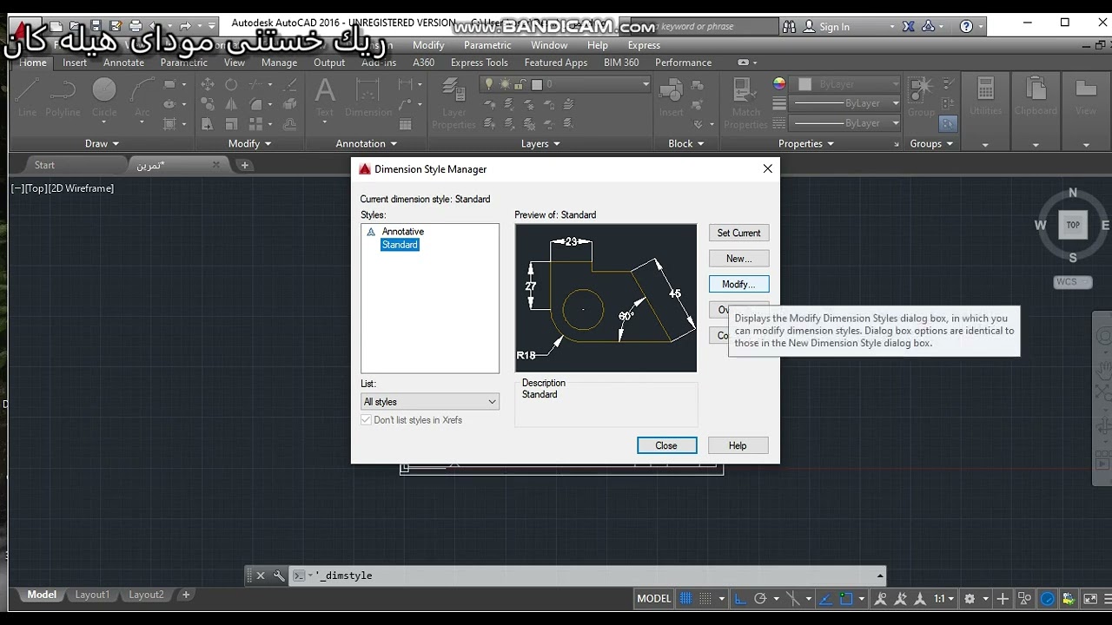Open the Help menu
Screen dimensions: 1112x625
click(598, 45)
